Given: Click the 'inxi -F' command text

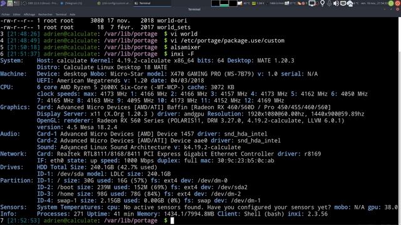Looking at the screenshot, I should point(182,54).
